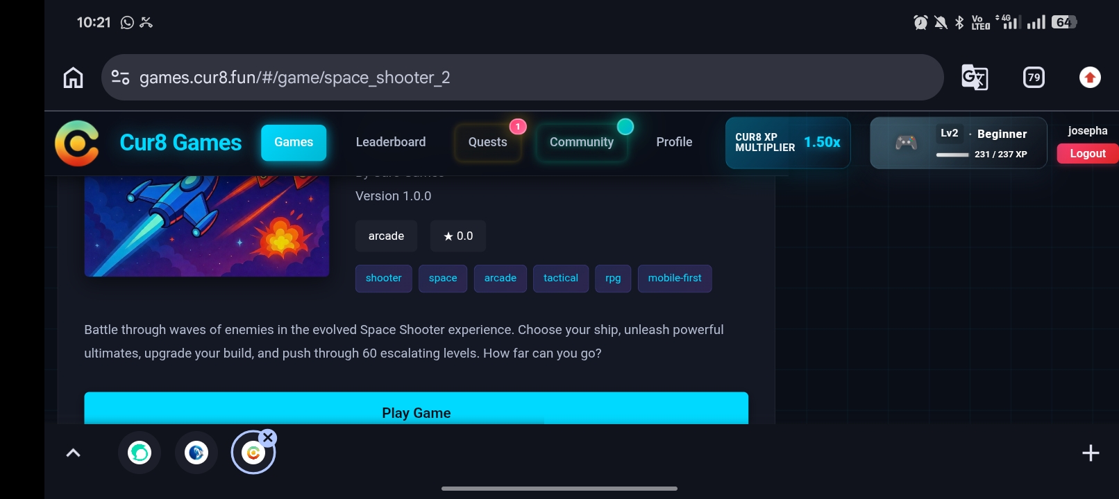Screen dimensions: 1119x499
Task: Switch to the green circular tab icon
Action: click(x=140, y=453)
